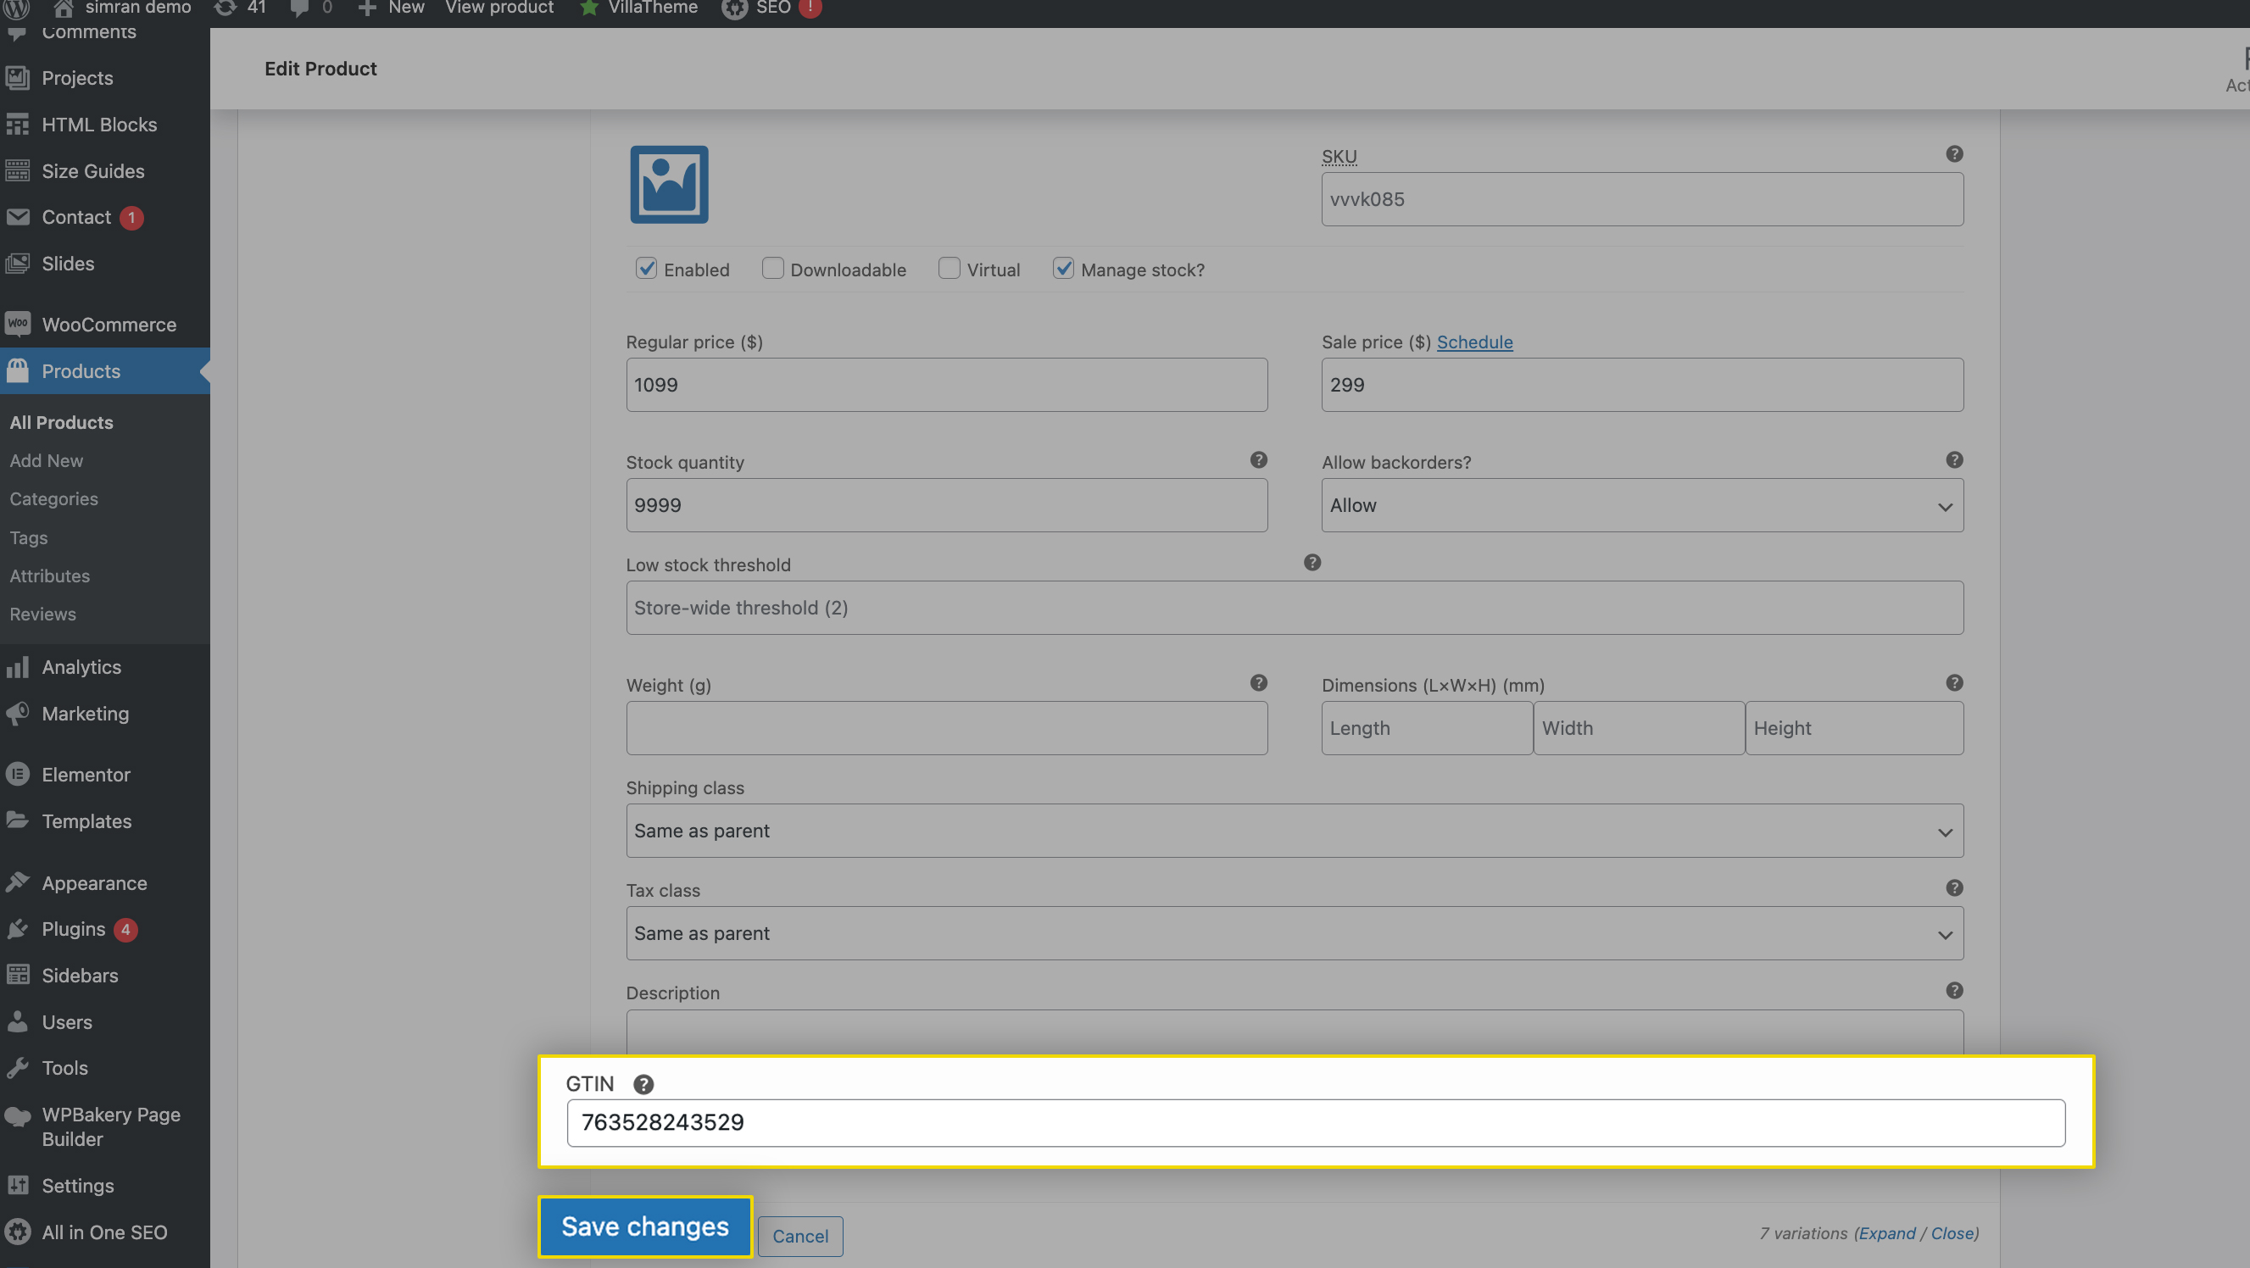Image resolution: width=2250 pixels, height=1268 pixels.
Task: Click GTIN help icon
Action: (643, 1085)
